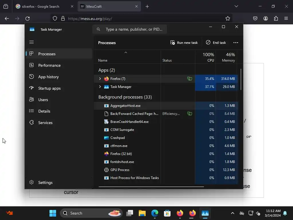Image resolution: width=293 pixels, height=220 pixels.
Task: Open the list all tabs dropdown
Action: [x=236, y=6]
